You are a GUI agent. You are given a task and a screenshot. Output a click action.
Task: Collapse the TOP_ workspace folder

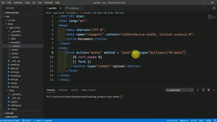pos(23,17)
